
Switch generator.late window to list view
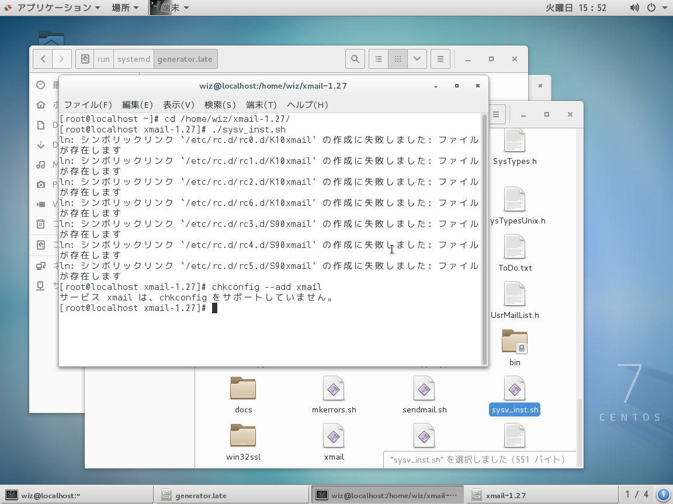(x=379, y=59)
